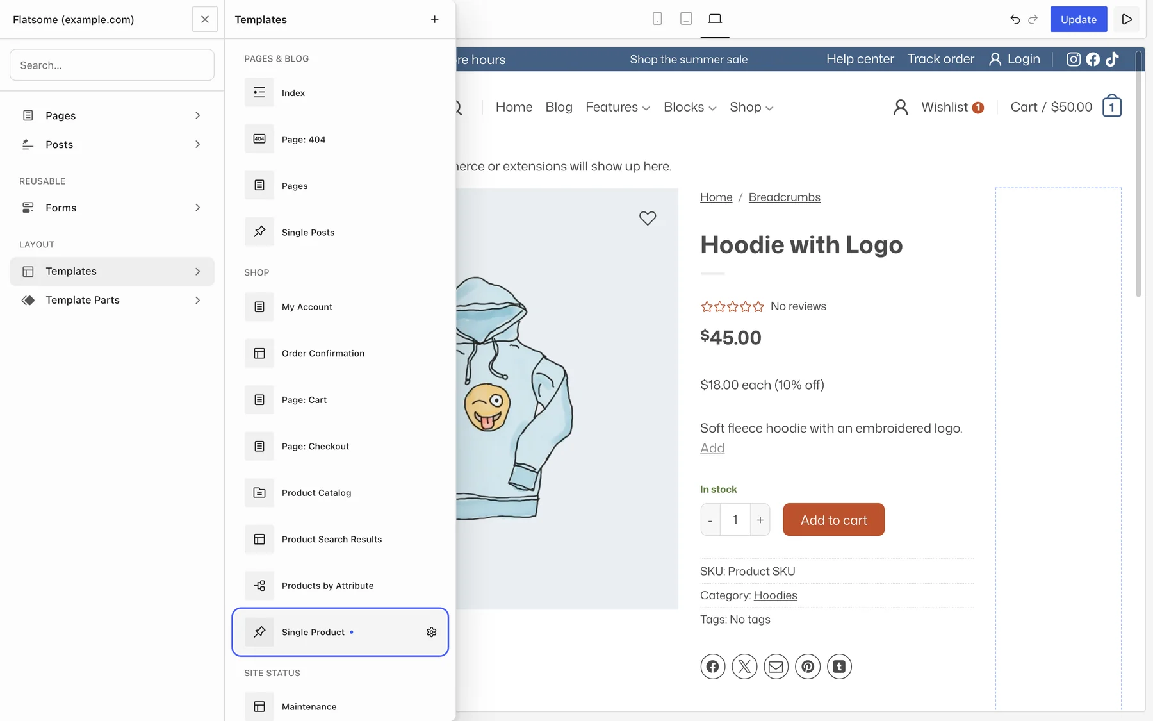Open the Page: 404 template
The width and height of the screenshot is (1153, 721).
340,139
